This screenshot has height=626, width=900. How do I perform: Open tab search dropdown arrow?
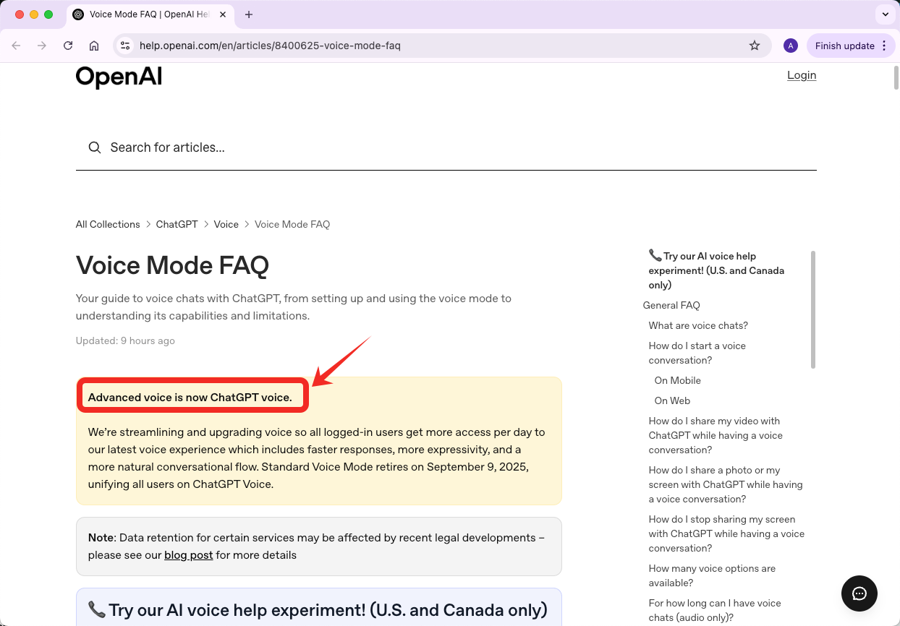tap(885, 14)
